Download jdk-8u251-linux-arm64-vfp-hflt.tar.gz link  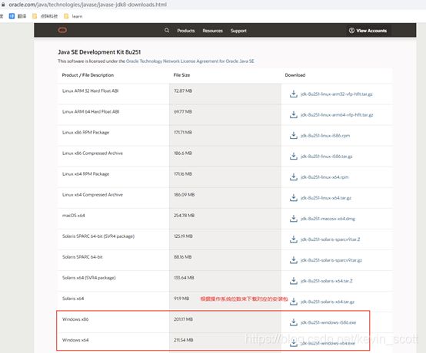pyautogui.click(x=337, y=115)
